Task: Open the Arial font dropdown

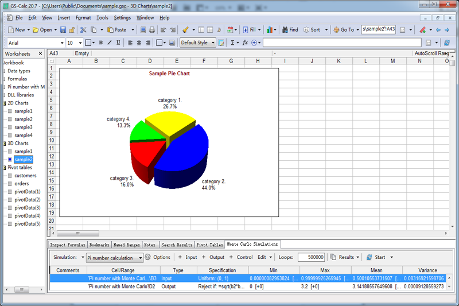Action: tap(62, 43)
